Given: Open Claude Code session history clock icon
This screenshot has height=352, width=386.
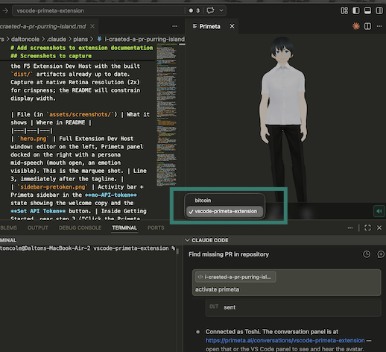Looking at the screenshot, I should pyautogui.click(x=367, y=254).
